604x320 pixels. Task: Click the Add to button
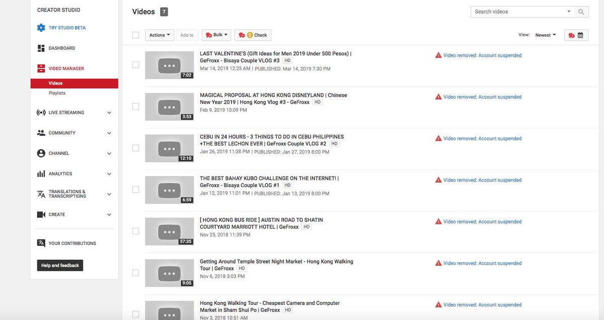pos(187,35)
